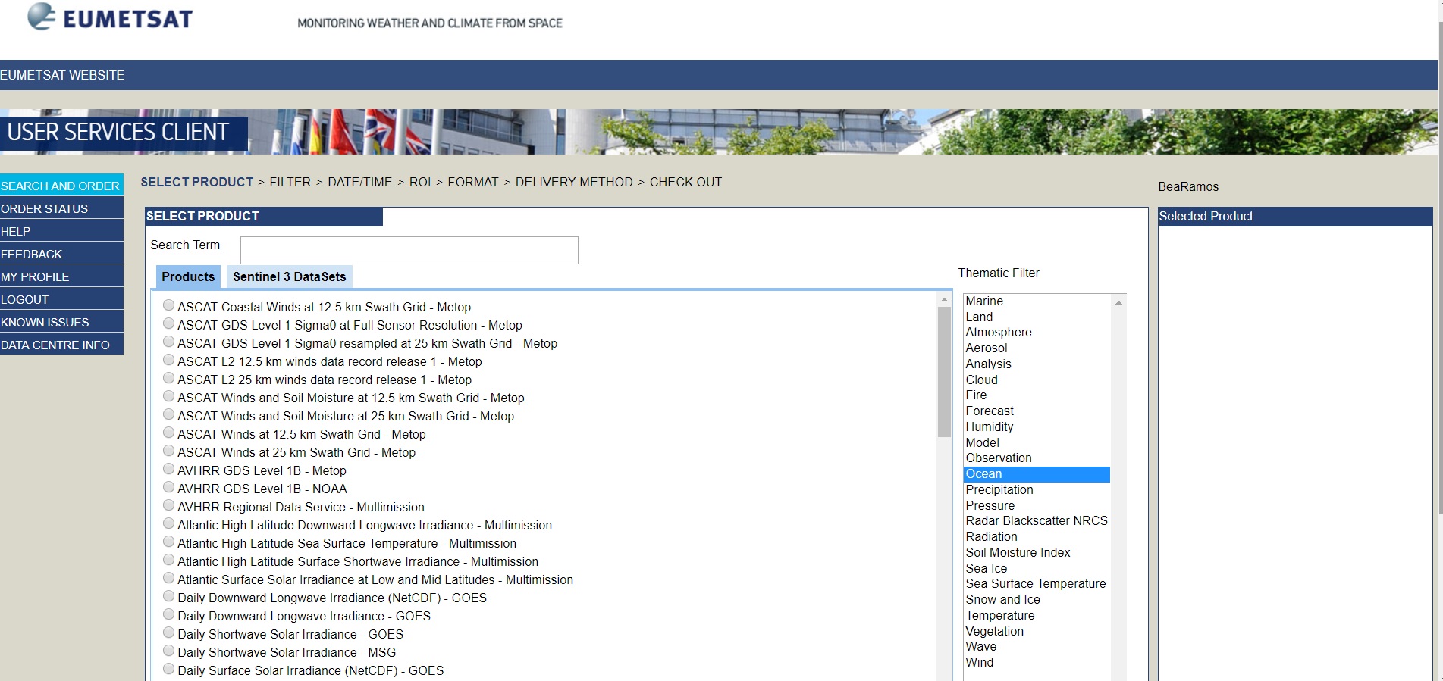Pick Land in Thematic Filter
This screenshot has width=1443, height=681.
1037,317
